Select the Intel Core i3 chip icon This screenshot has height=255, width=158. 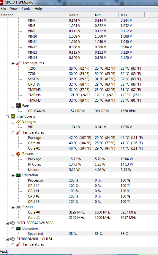tap(13, 116)
